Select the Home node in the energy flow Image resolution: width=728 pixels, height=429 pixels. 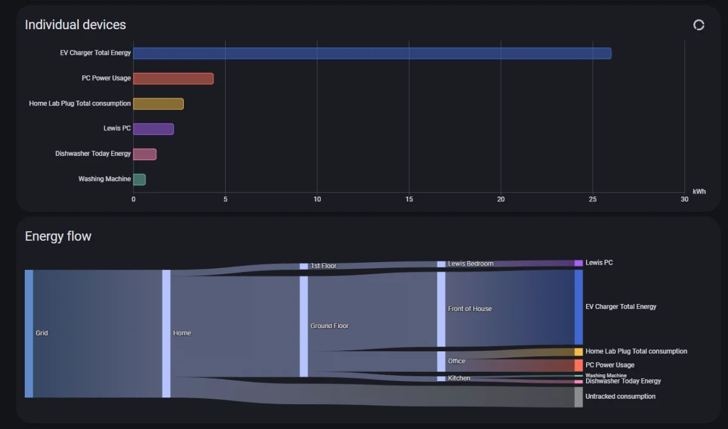click(166, 334)
